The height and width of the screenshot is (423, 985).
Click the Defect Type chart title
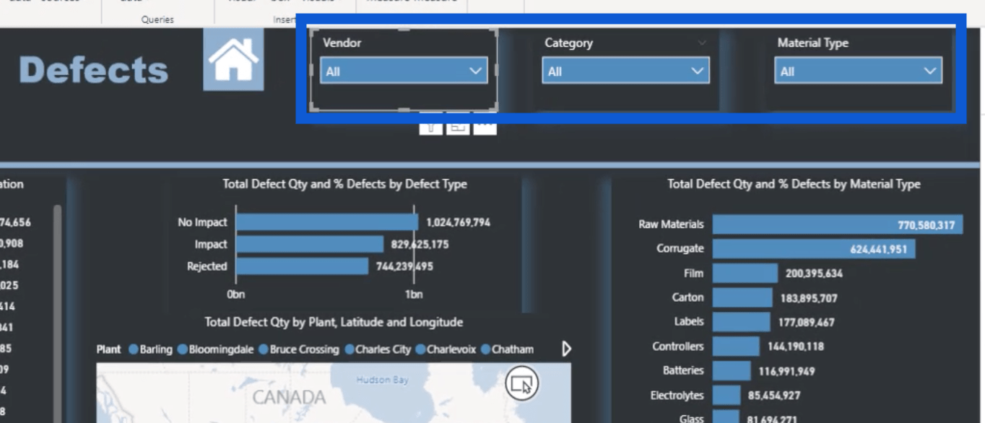click(x=345, y=184)
